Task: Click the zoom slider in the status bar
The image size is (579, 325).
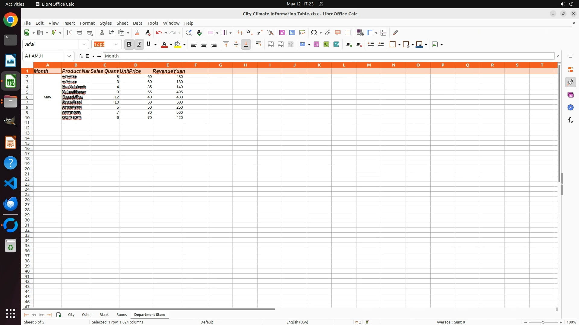Action: point(543,322)
